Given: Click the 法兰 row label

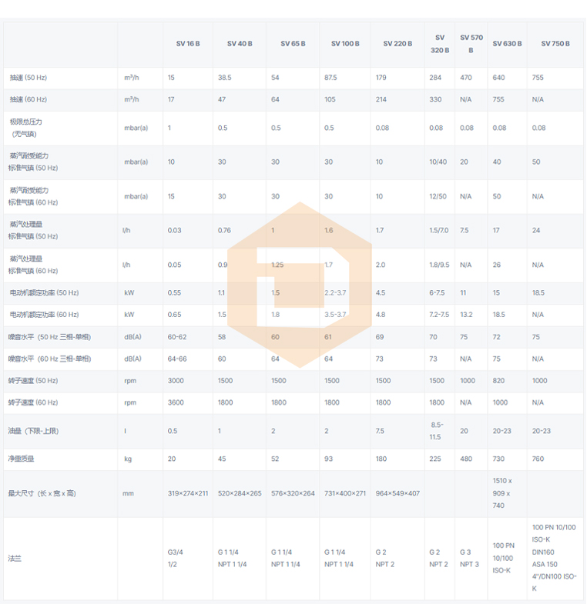Looking at the screenshot, I should 15,558.
